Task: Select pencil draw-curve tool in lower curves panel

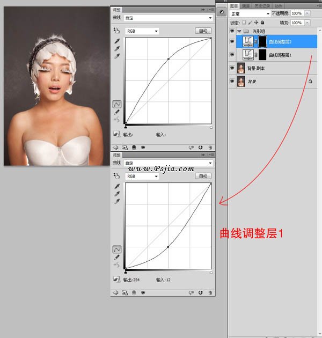Action: pos(116,258)
